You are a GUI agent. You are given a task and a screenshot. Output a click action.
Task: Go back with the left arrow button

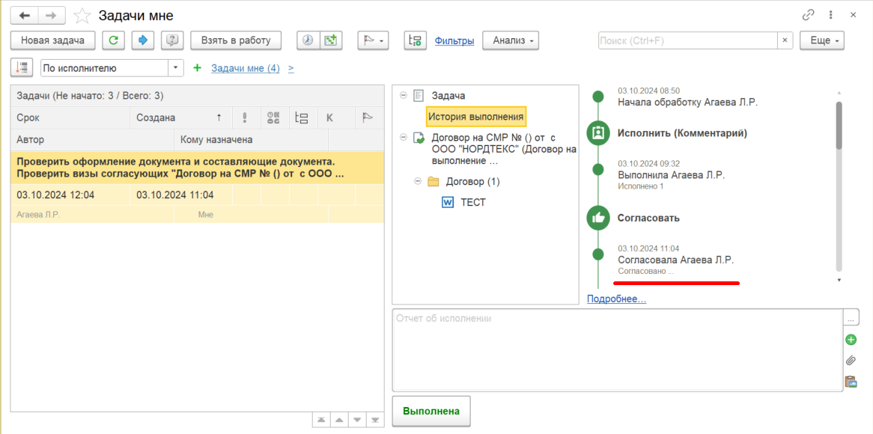(x=25, y=16)
